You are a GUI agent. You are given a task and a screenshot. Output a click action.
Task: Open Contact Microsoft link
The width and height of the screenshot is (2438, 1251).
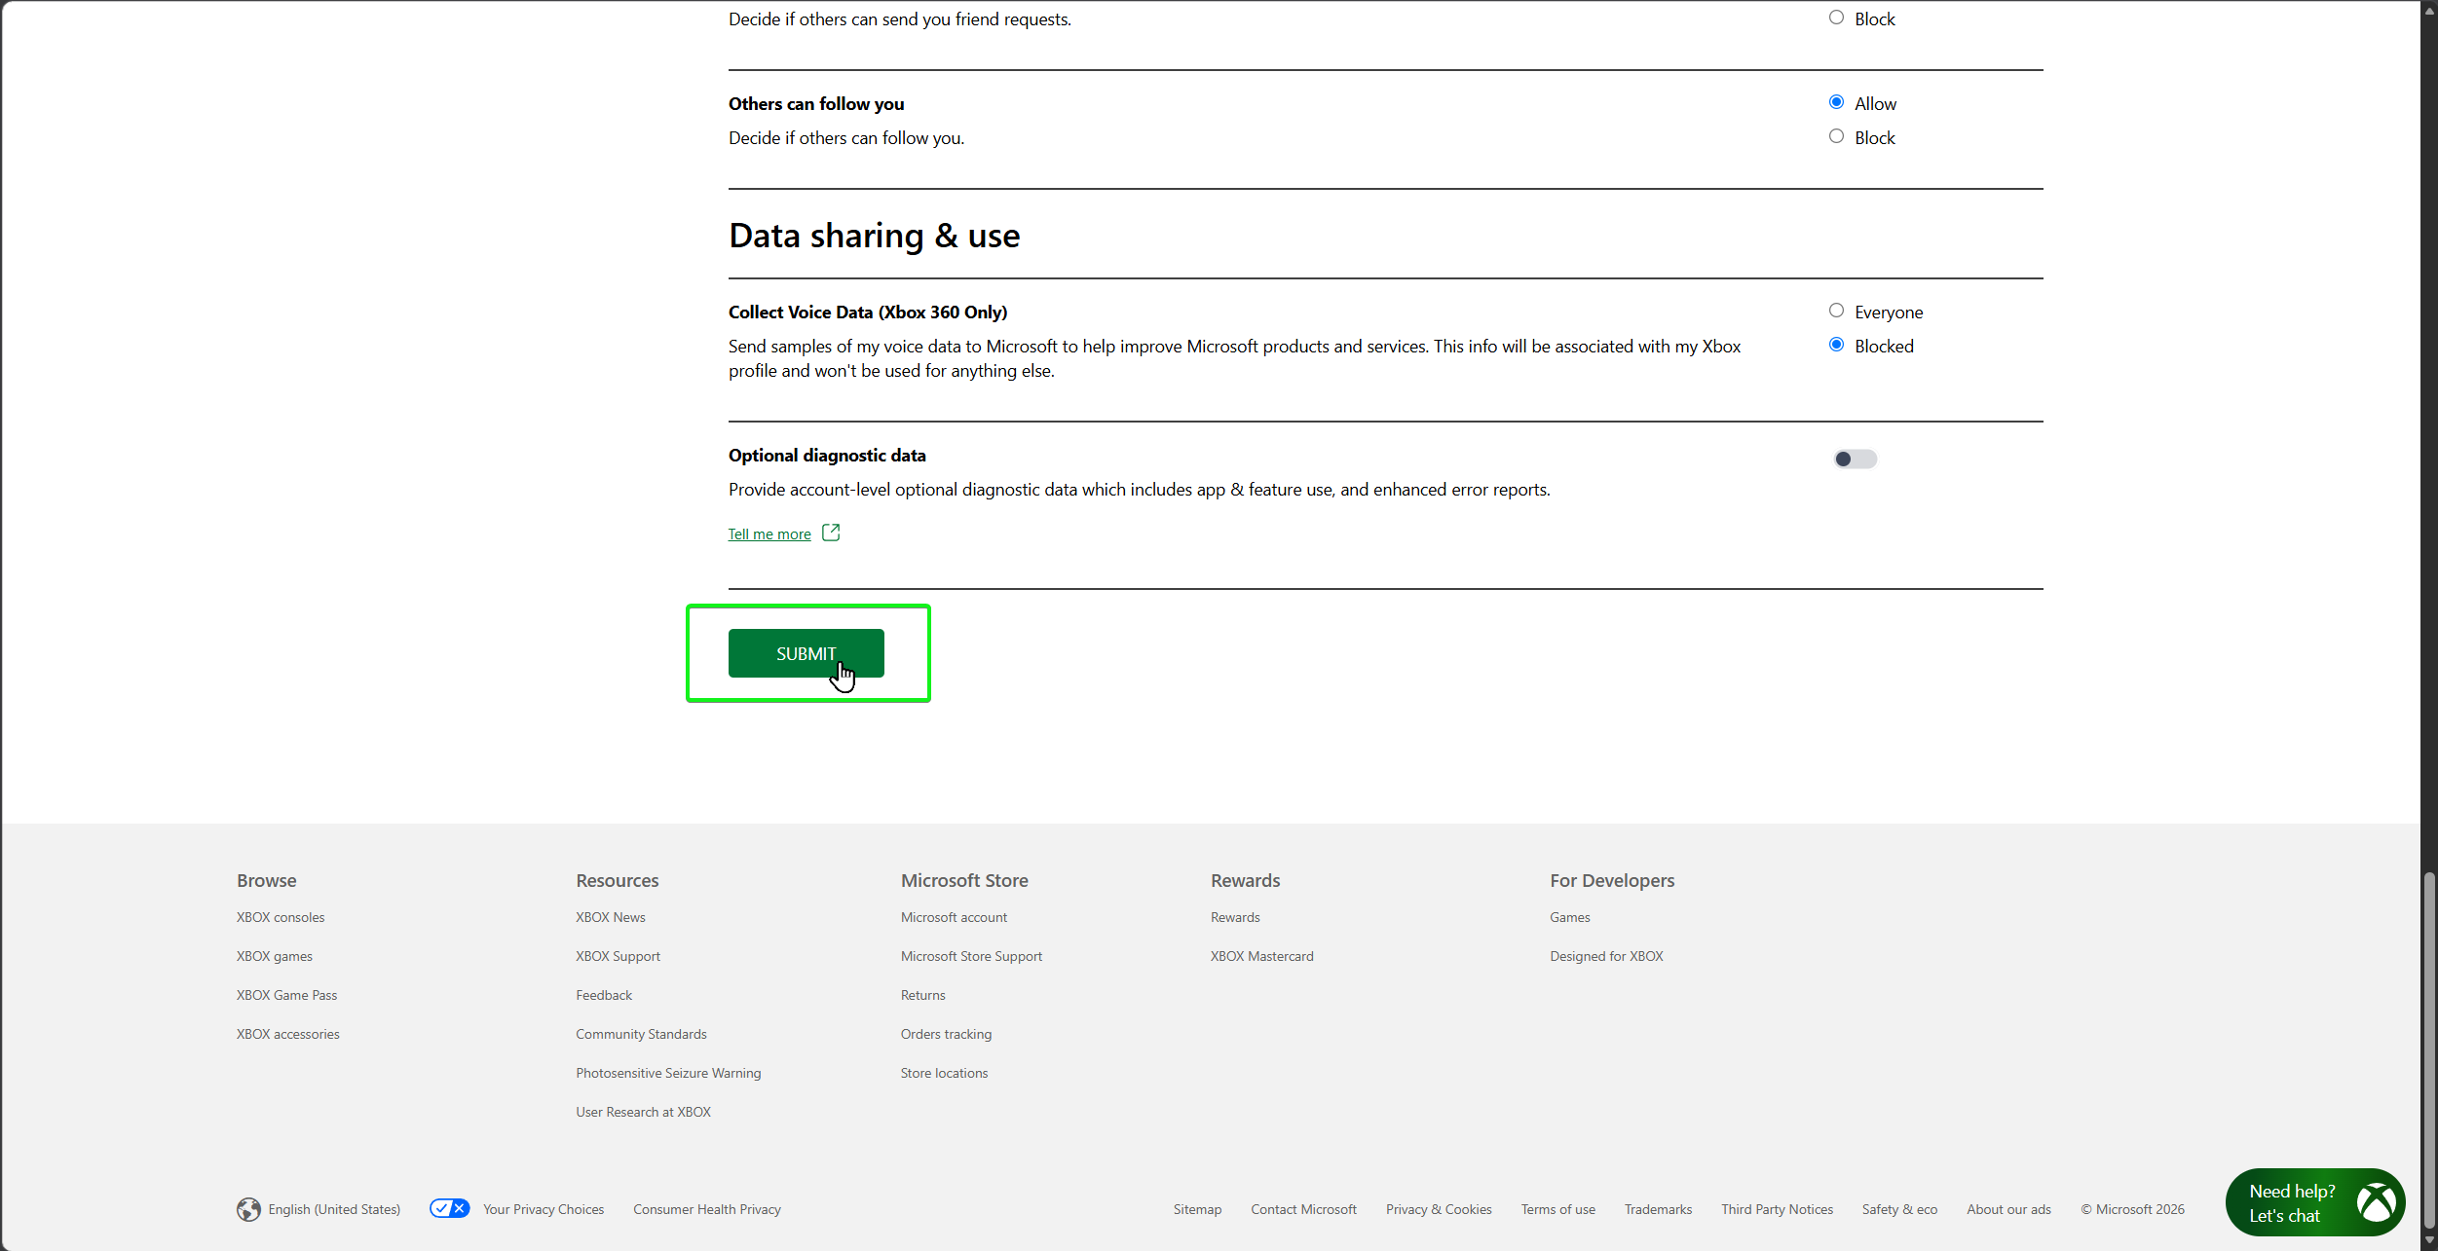click(1303, 1209)
